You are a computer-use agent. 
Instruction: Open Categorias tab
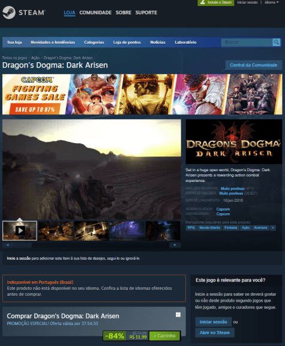click(94, 42)
